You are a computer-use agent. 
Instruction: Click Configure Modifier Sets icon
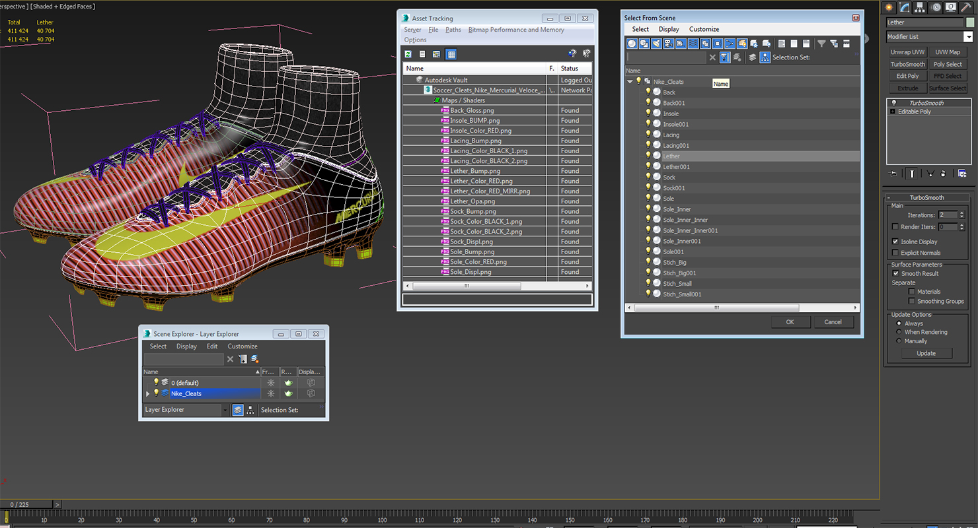coord(962,174)
